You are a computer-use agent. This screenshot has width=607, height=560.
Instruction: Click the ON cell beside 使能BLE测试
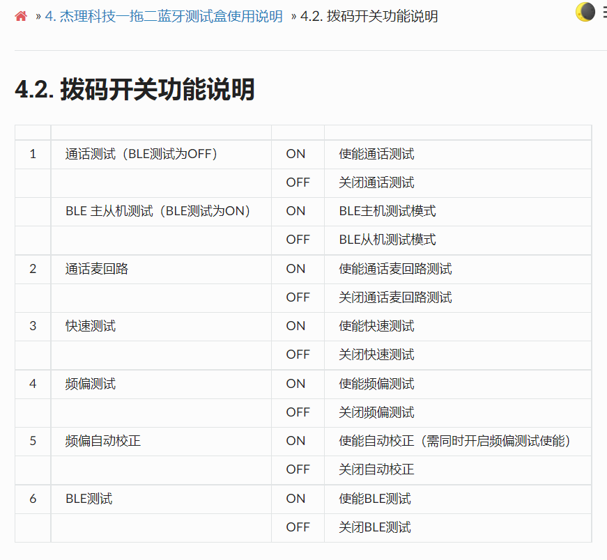point(298,499)
